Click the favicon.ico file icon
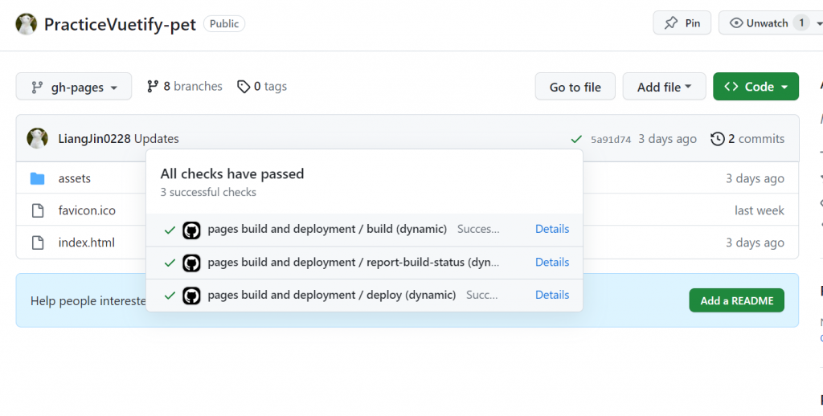823x416 pixels. tap(37, 210)
